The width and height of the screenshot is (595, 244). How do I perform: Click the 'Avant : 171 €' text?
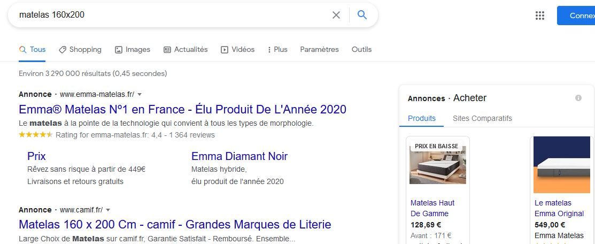pos(431,235)
